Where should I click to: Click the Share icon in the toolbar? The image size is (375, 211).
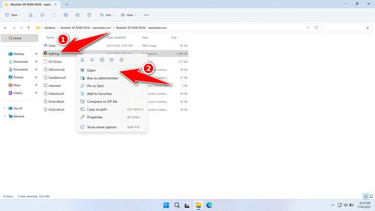tap(77, 15)
